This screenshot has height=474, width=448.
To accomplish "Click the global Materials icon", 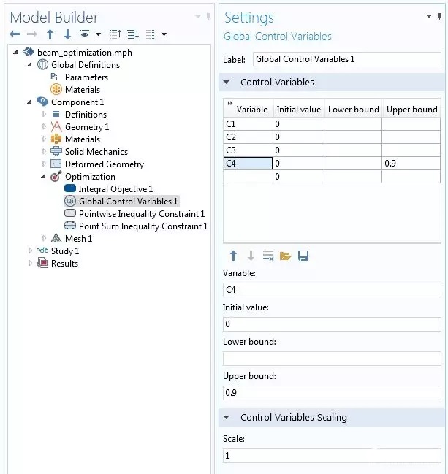I will coord(56,90).
